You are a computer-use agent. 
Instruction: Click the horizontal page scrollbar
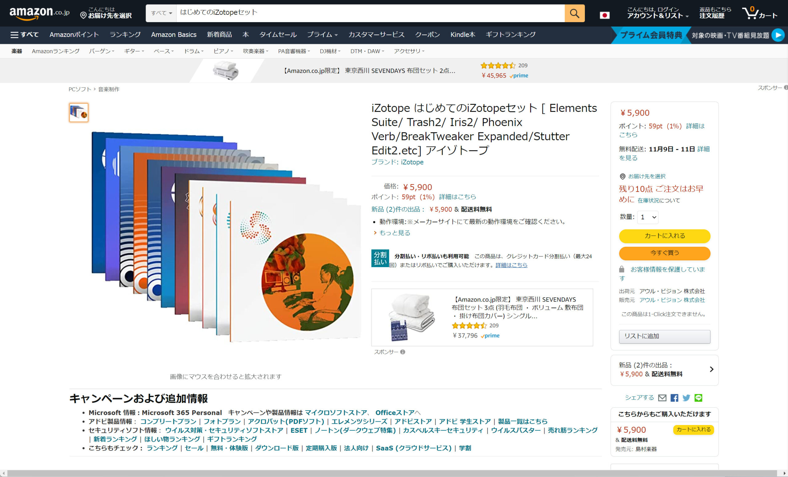point(392,473)
